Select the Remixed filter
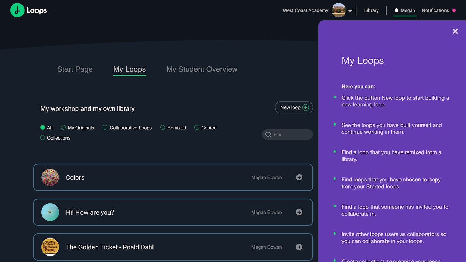The width and height of the screenshot is (466, 262). (173, 127)
